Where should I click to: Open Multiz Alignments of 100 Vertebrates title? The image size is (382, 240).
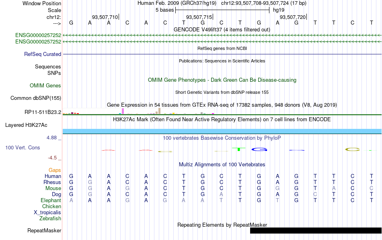pyautogui.click(x=222, y=164)
